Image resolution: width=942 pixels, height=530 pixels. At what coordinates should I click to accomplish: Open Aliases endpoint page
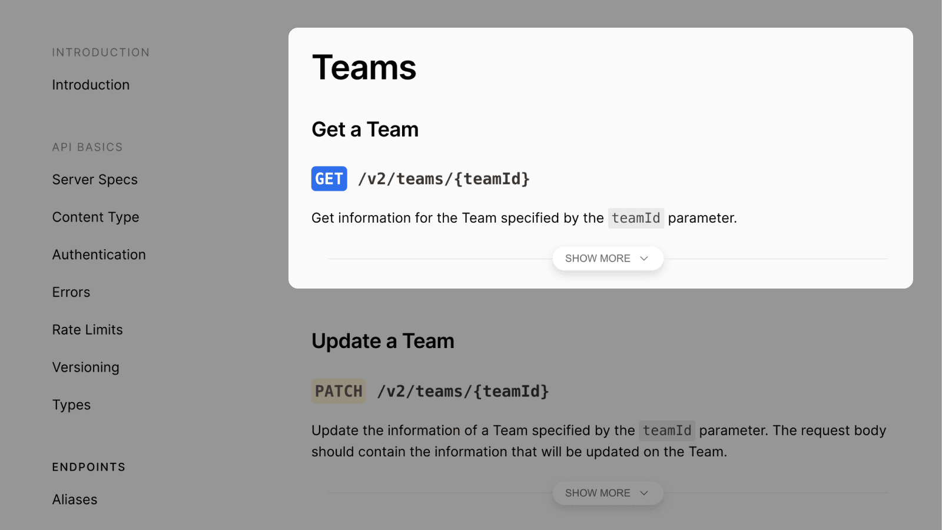click(75, 499)
